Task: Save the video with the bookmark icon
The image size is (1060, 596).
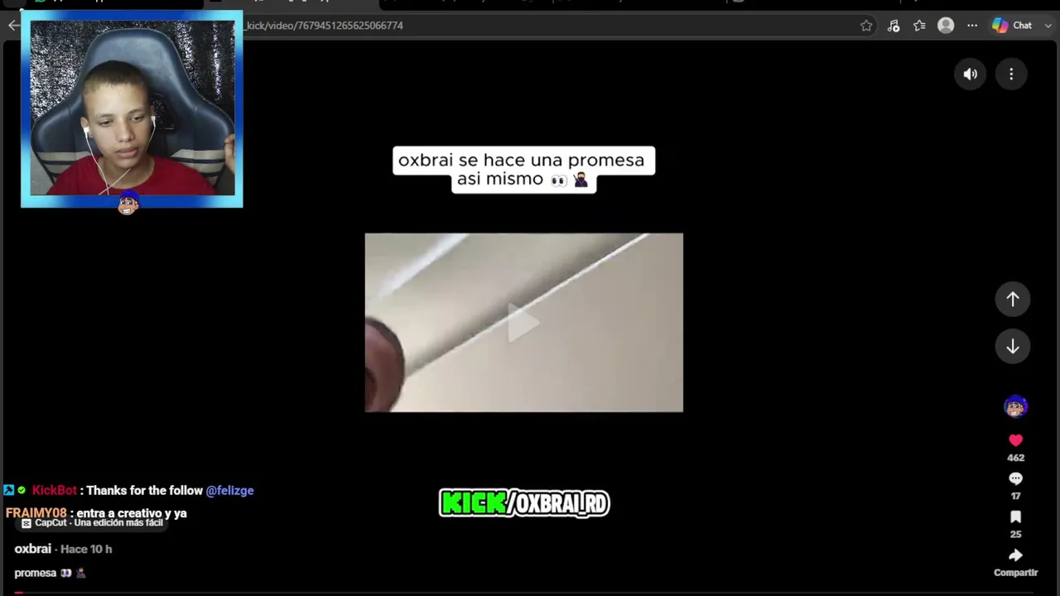Action: pos(1016,517)
